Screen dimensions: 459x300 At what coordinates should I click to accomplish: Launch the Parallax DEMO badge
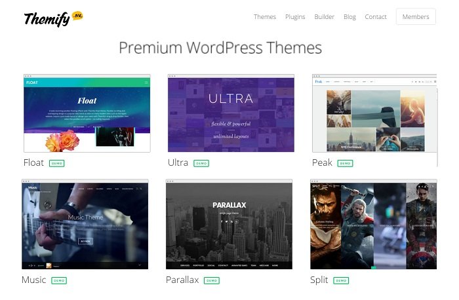212,281
